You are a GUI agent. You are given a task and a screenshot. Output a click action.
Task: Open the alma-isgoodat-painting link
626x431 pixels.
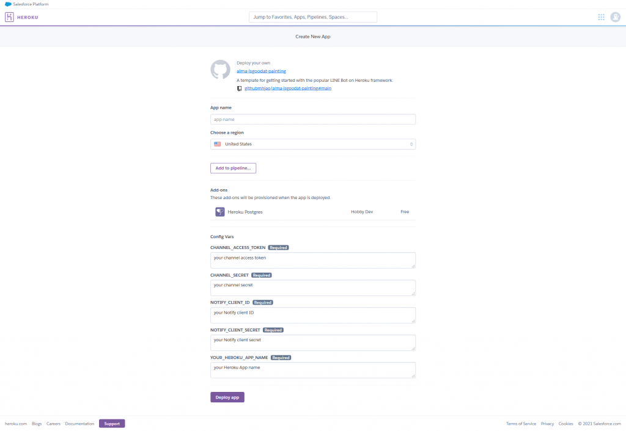click(x=261, y=71)
